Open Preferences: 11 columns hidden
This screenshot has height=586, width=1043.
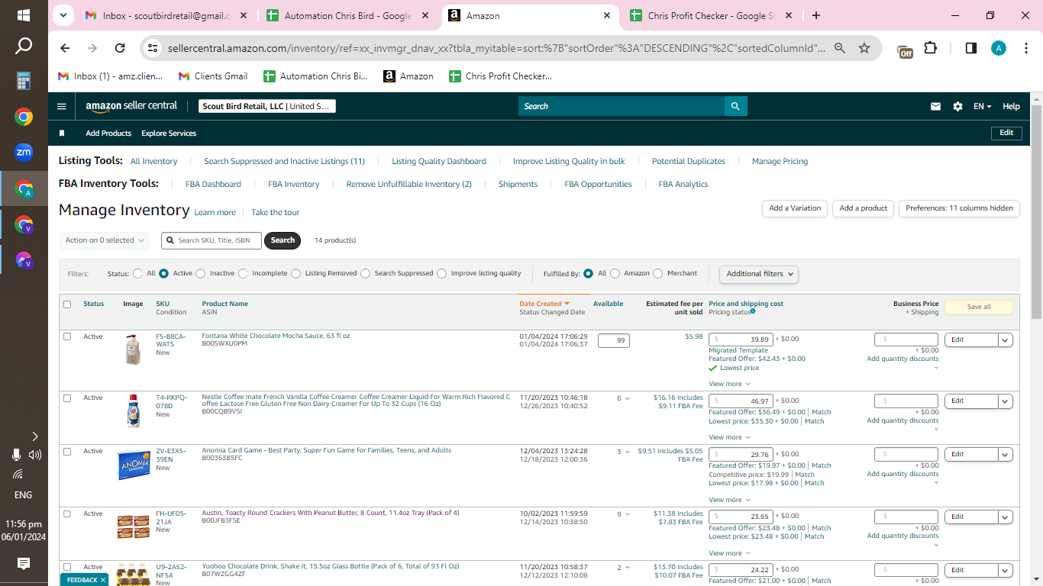click(960, 208)
